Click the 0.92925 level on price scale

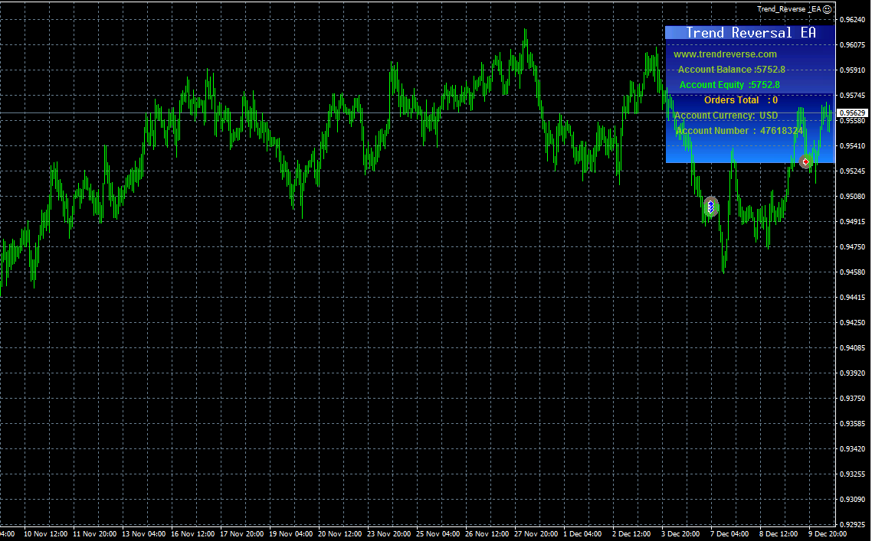click(x=853, y=525)
